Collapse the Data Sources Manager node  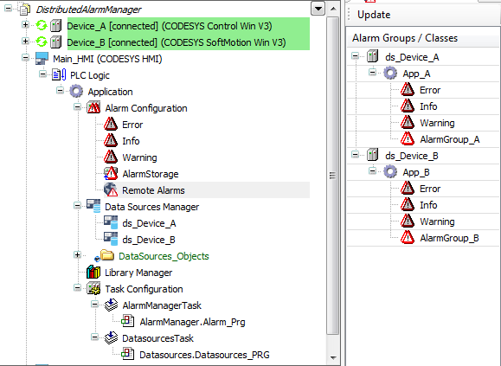click(77, 205)
